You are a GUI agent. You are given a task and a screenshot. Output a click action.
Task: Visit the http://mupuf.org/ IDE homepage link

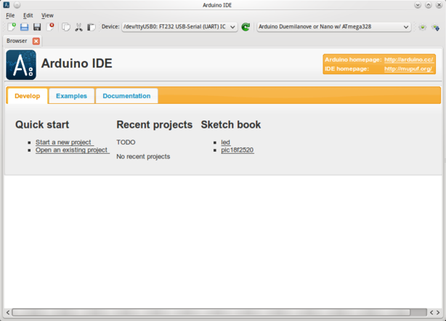[x=408, y=69]
